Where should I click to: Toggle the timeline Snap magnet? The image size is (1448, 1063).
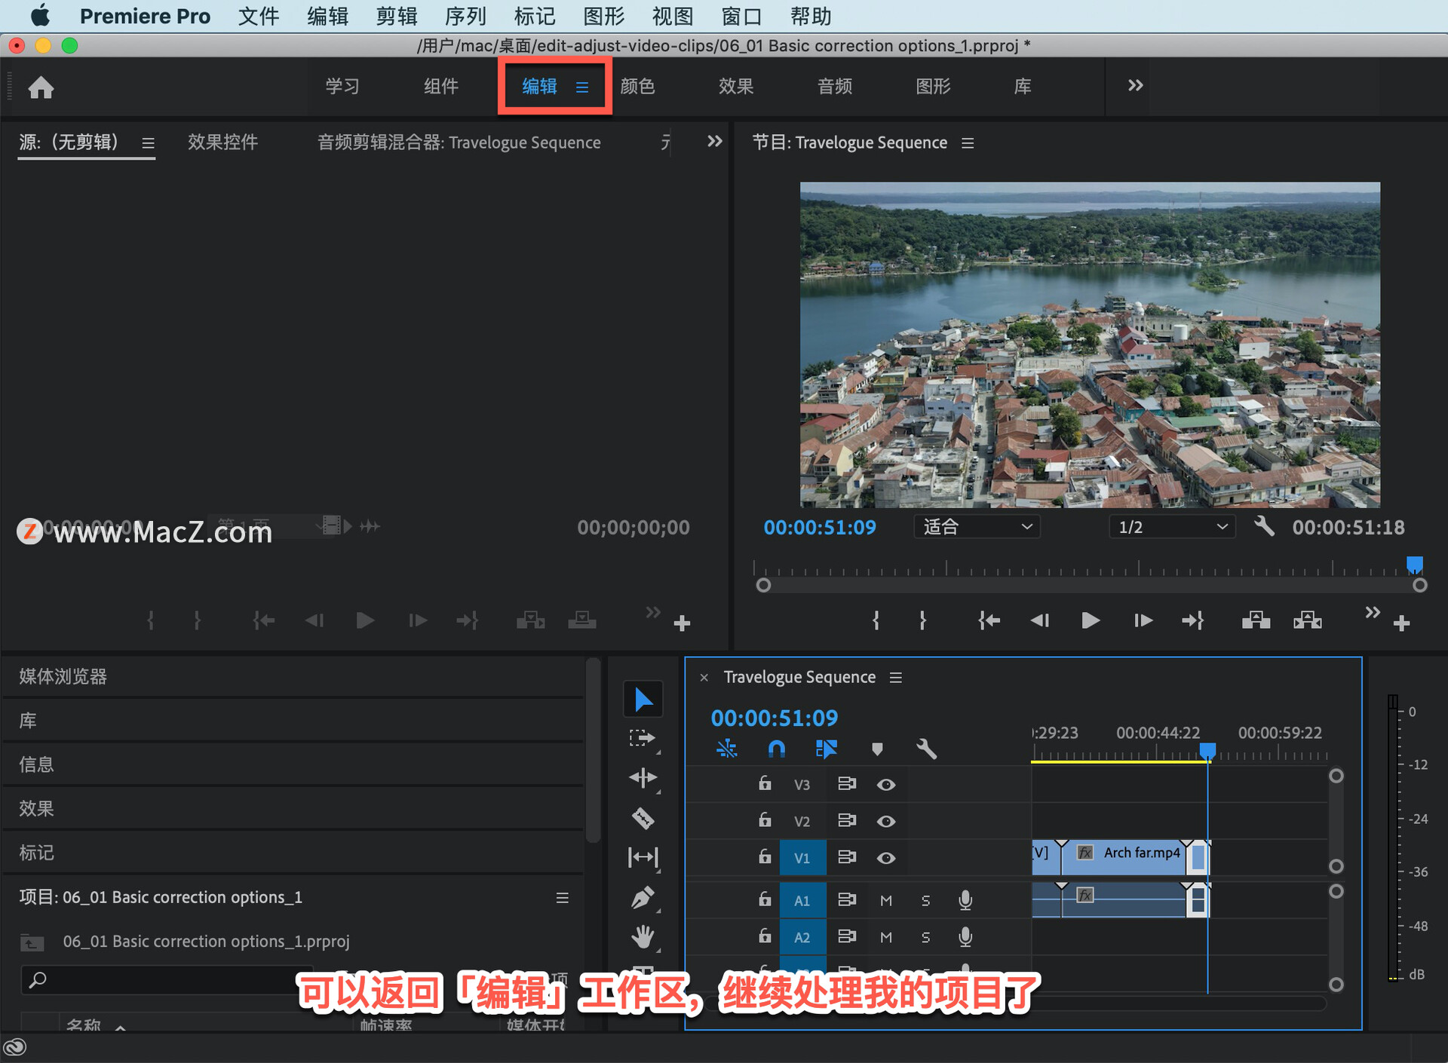pyautogui.click(x=776, y=749)
